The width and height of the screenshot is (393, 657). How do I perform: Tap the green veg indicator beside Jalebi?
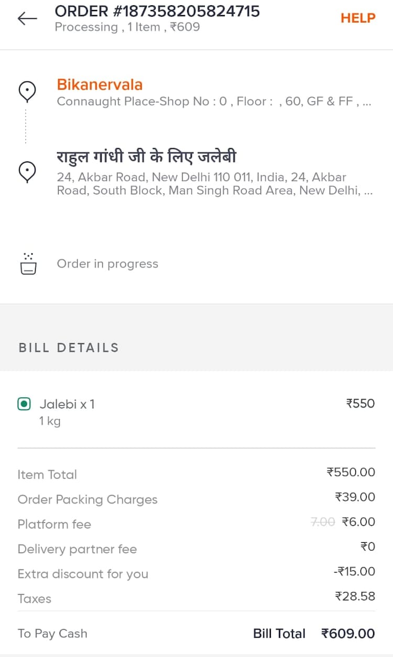point(24,404)
